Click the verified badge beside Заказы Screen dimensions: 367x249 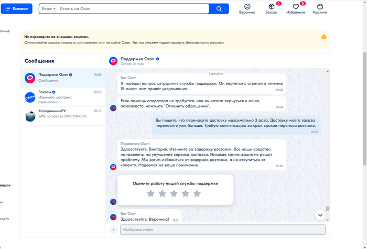54,92
